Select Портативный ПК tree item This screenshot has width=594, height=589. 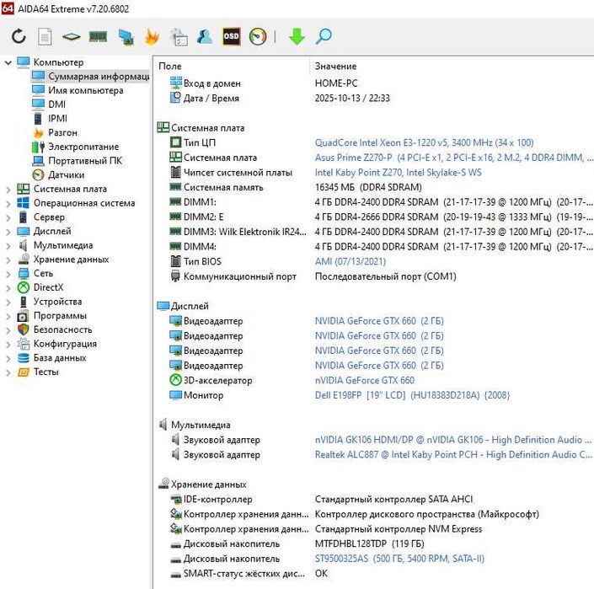pyautogui.click(x=85, y=161)
